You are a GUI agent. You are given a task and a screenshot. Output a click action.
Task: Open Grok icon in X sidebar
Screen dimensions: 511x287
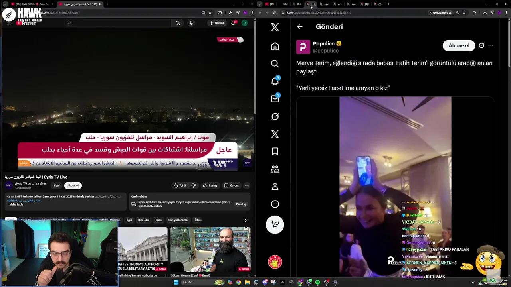coord(275,116)
